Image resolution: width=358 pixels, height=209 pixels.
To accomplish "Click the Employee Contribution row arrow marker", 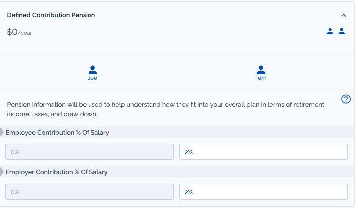I will coord(2,132).
